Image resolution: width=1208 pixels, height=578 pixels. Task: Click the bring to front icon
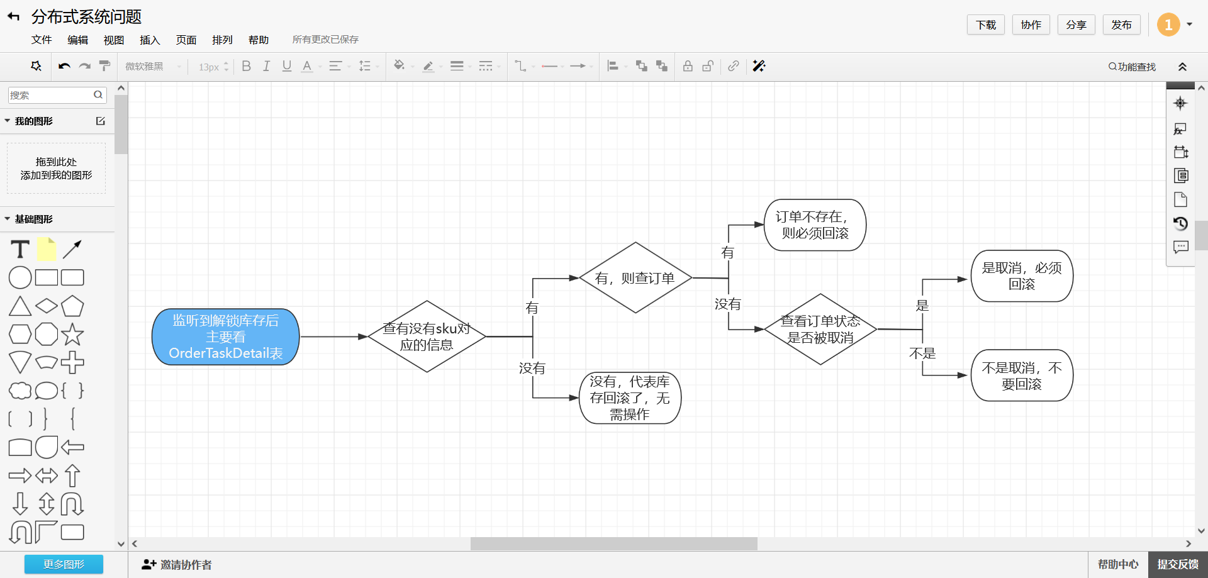point(641,66)
